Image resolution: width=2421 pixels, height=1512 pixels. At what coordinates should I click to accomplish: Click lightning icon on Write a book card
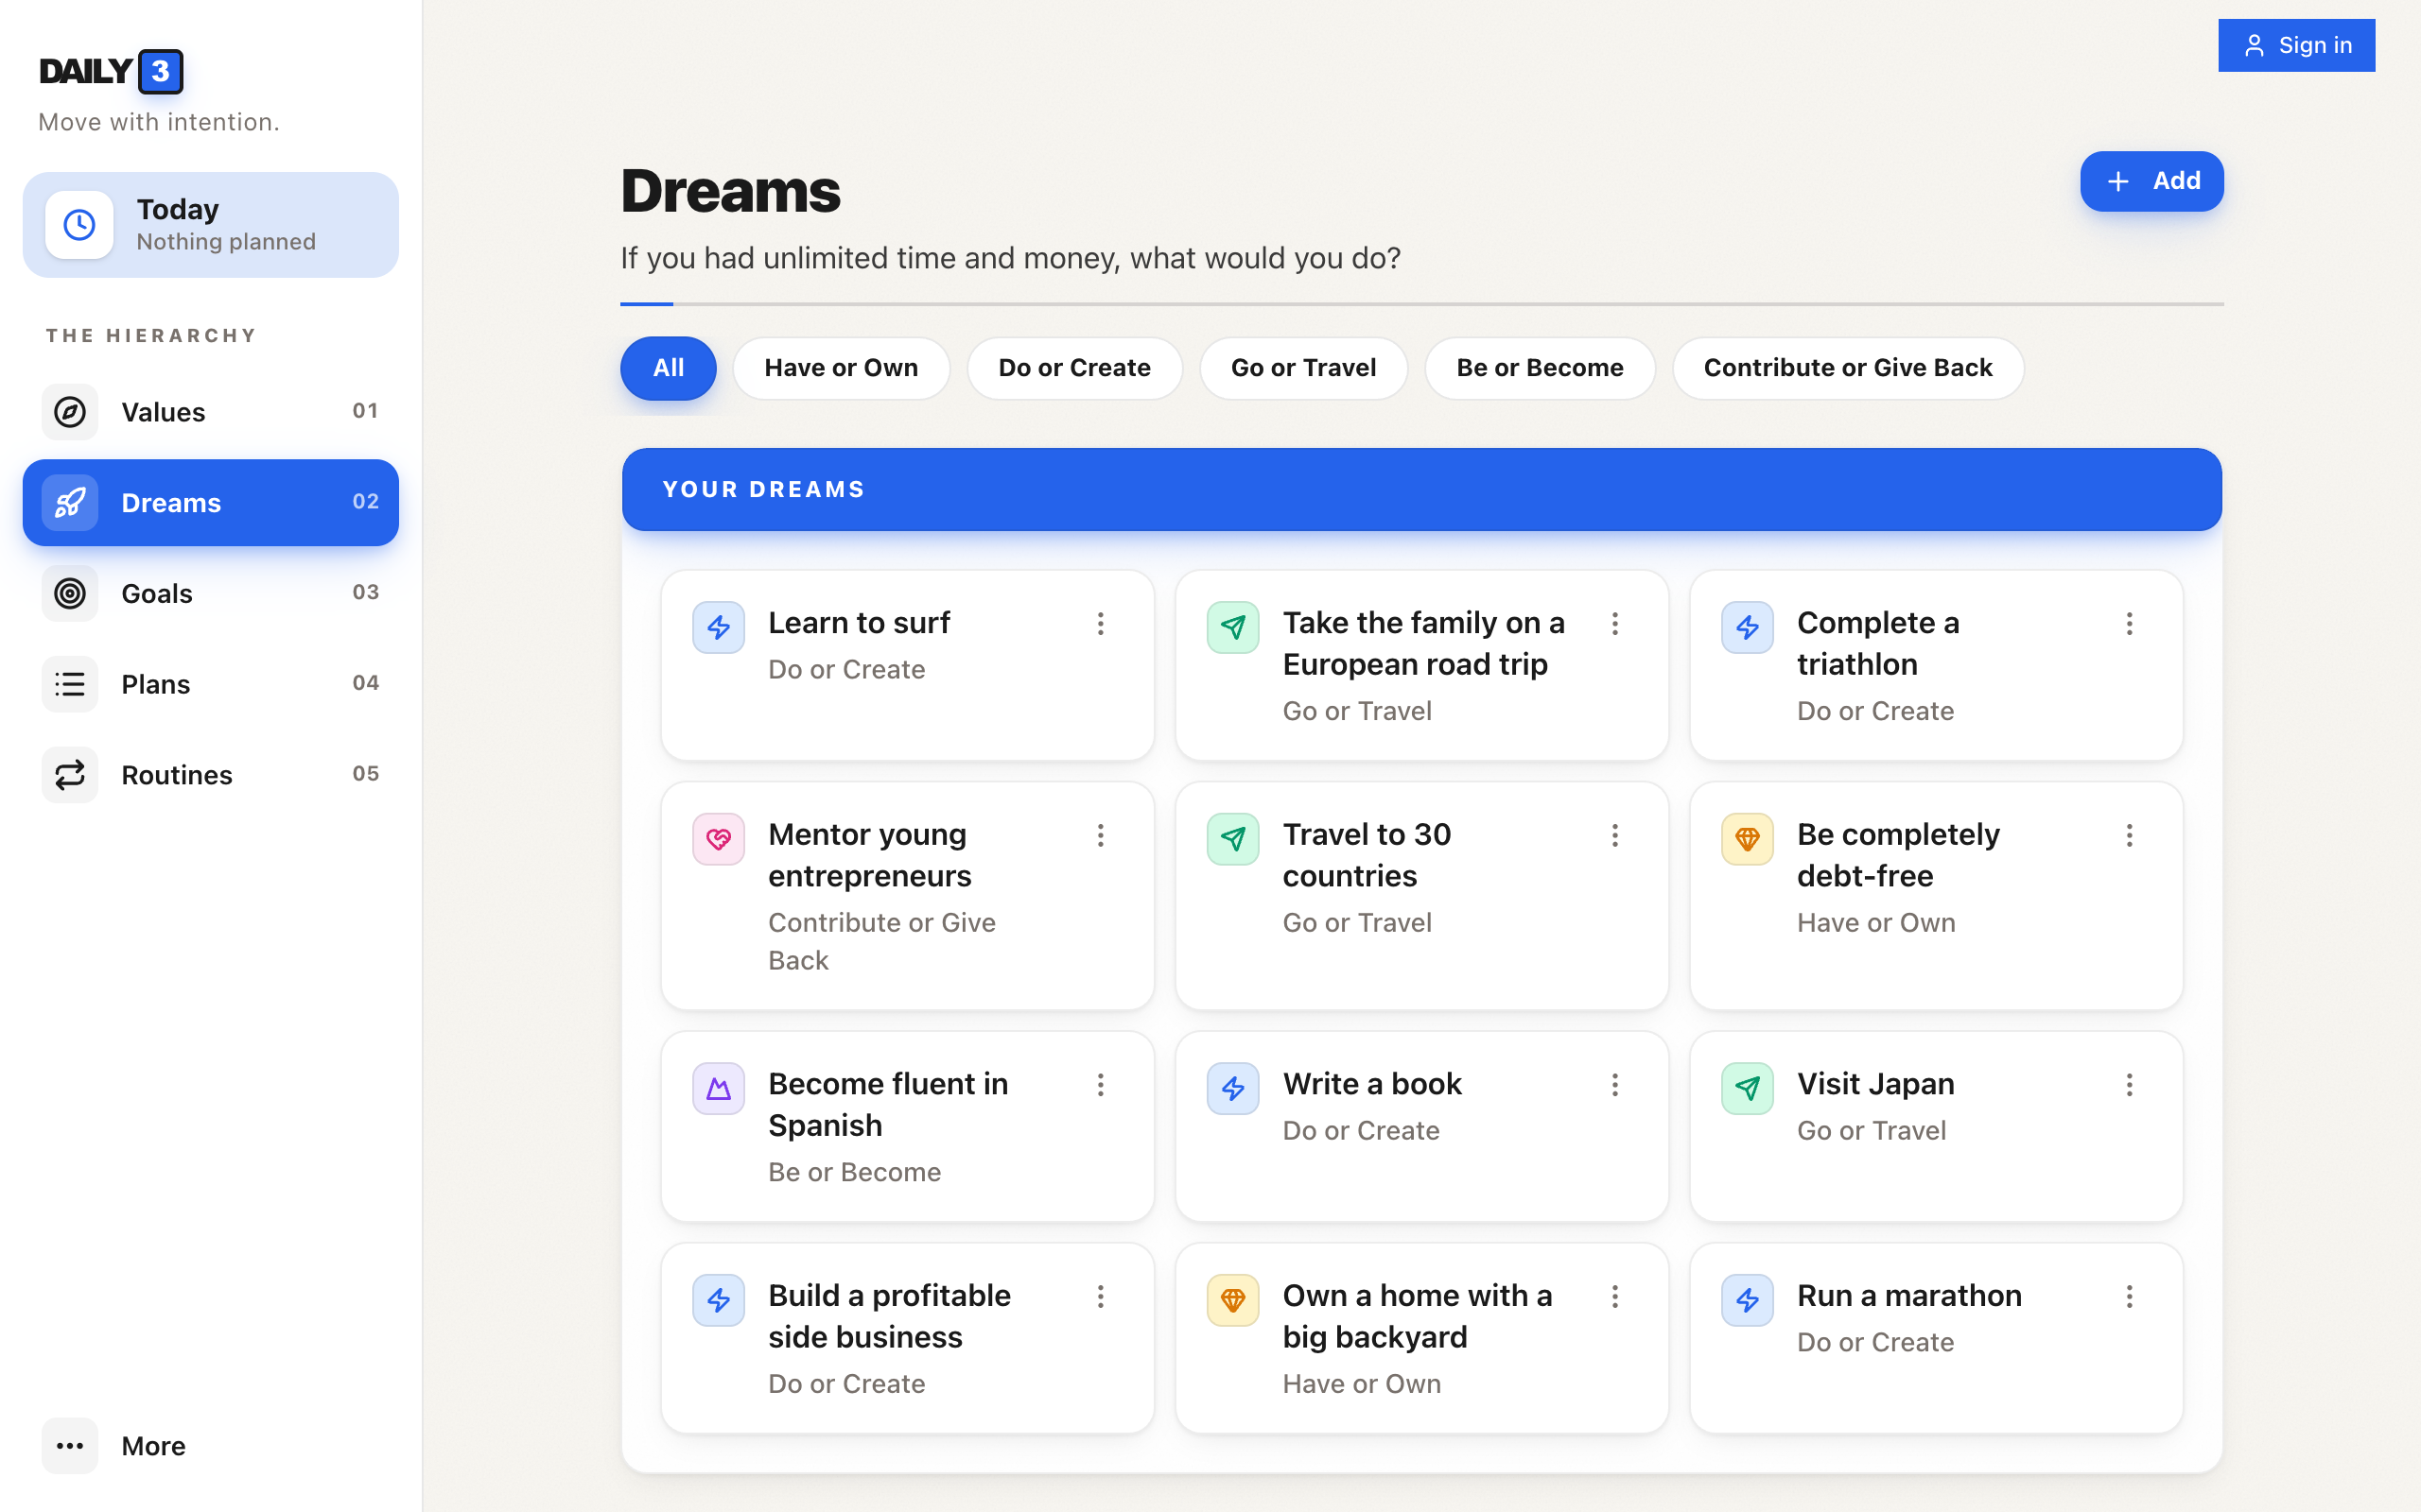coord(1232,1088)
